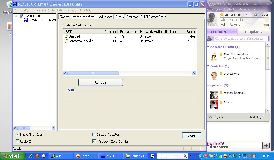Image resolution: width=274 pixels, height=160 pixels.
Task: Switch to the General tab
Action: pyautogui.click(x=65, y=17)
